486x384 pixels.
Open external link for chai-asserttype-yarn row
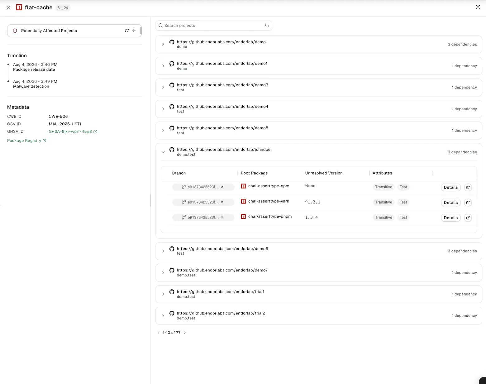pyautogui.click(x=468, y=203)
